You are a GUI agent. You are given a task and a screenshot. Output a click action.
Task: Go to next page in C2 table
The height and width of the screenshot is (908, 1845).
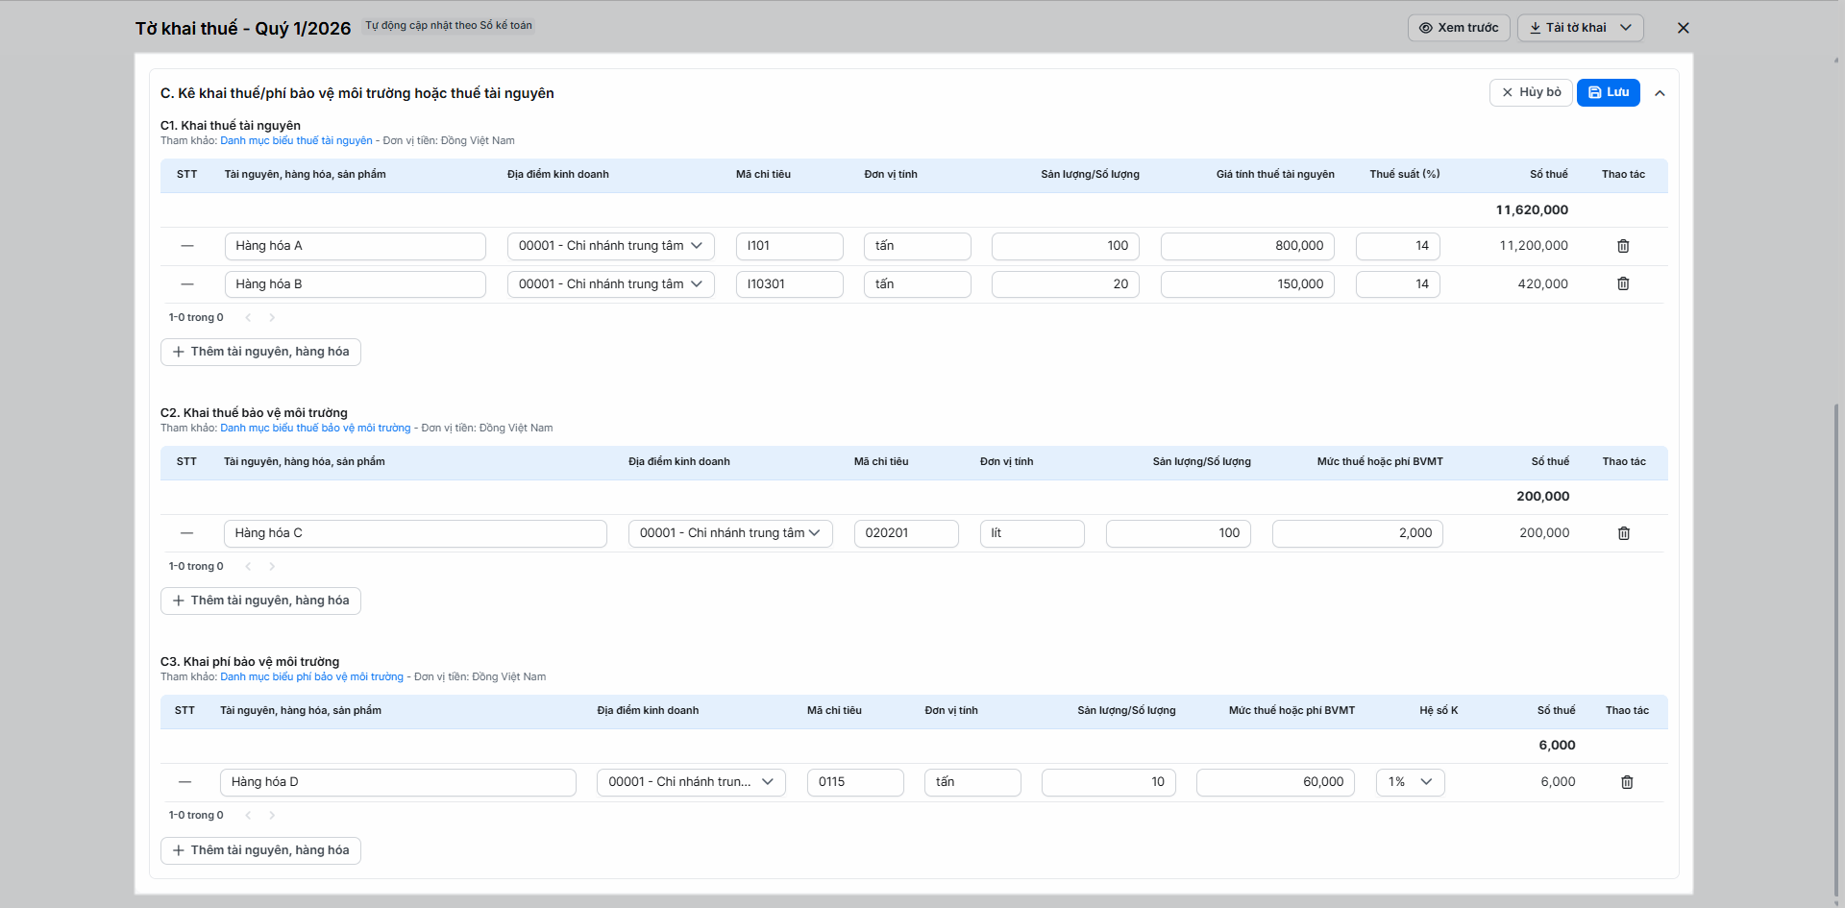pos(272,567)
